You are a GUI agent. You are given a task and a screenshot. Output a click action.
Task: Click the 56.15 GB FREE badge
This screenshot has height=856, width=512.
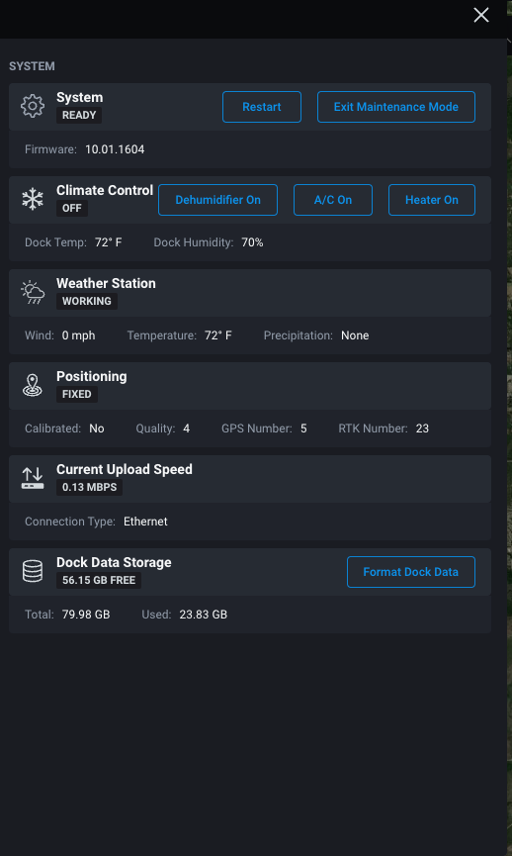[x=99, y=580]
